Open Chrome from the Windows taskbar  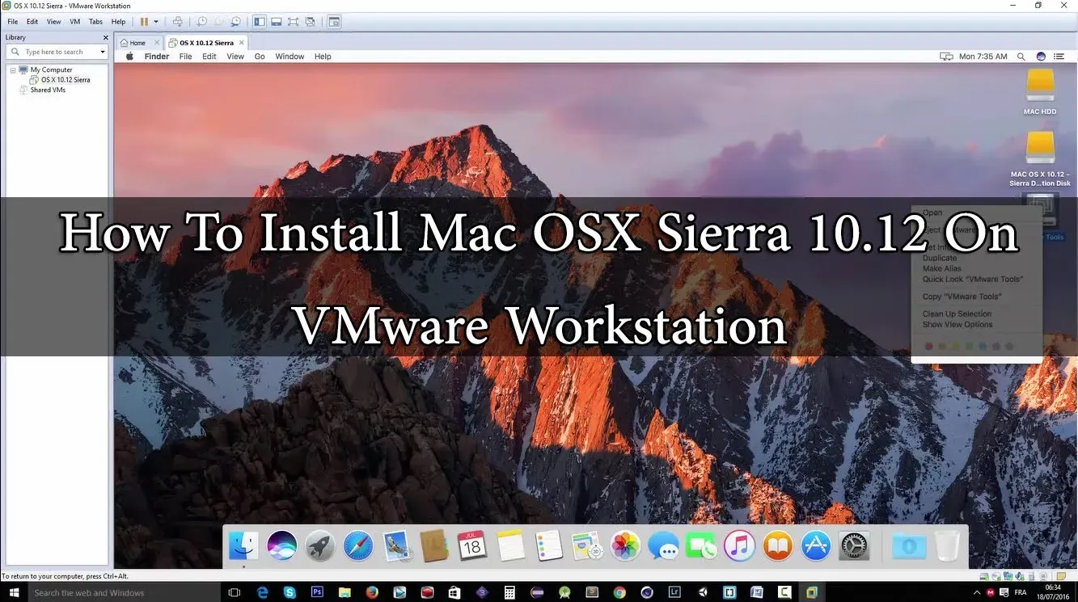click(x=619, y=592)
